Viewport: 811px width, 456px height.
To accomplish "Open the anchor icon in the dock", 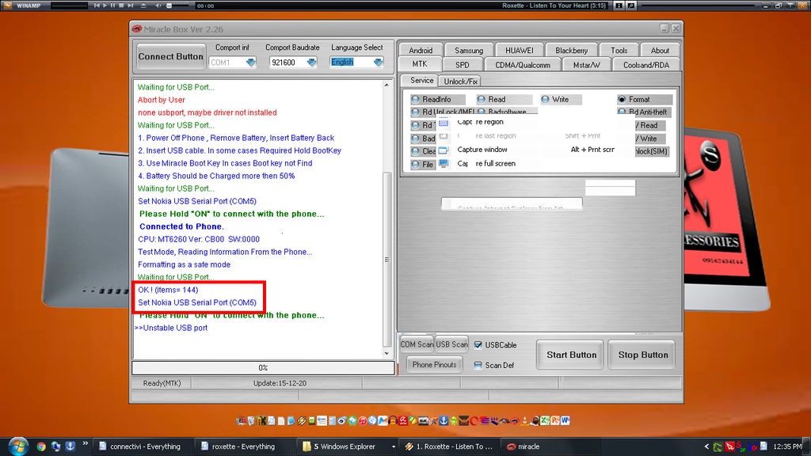I will (x=444, y=420).
